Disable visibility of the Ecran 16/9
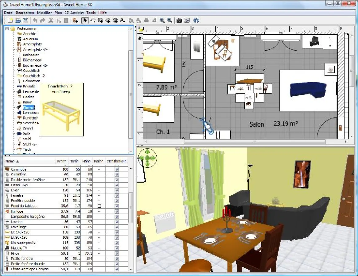 [117, 185]
